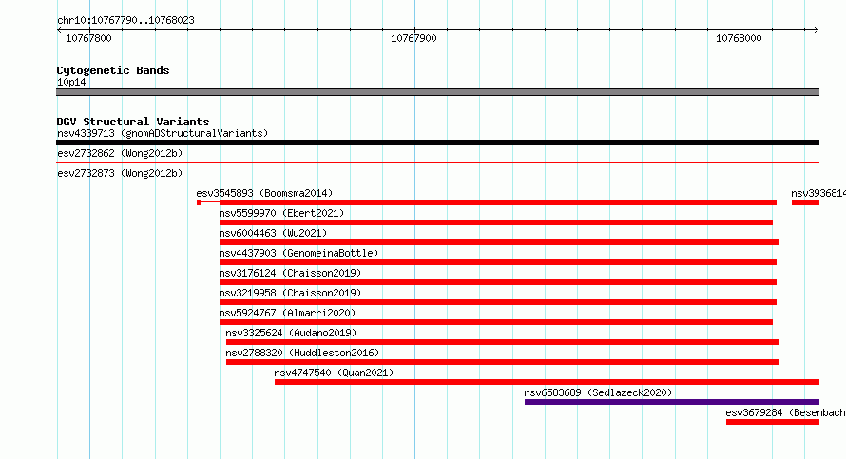The image size is (846, 459).
Task: Click the nsv4747540 (Quan2021) label
Action: coord(334,373)
